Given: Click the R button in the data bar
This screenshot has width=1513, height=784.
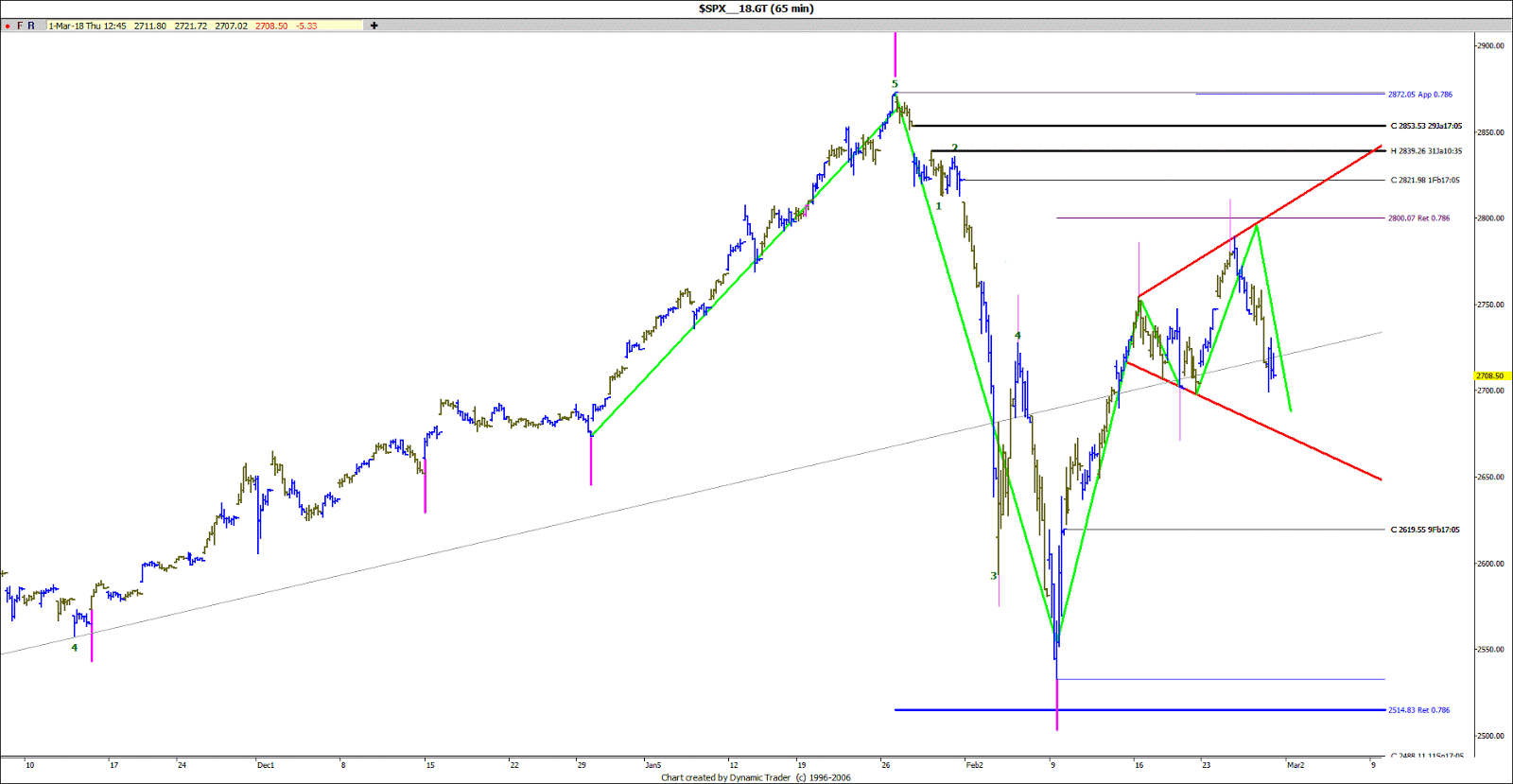Looking at the screenshot, I should click(31, 26).
